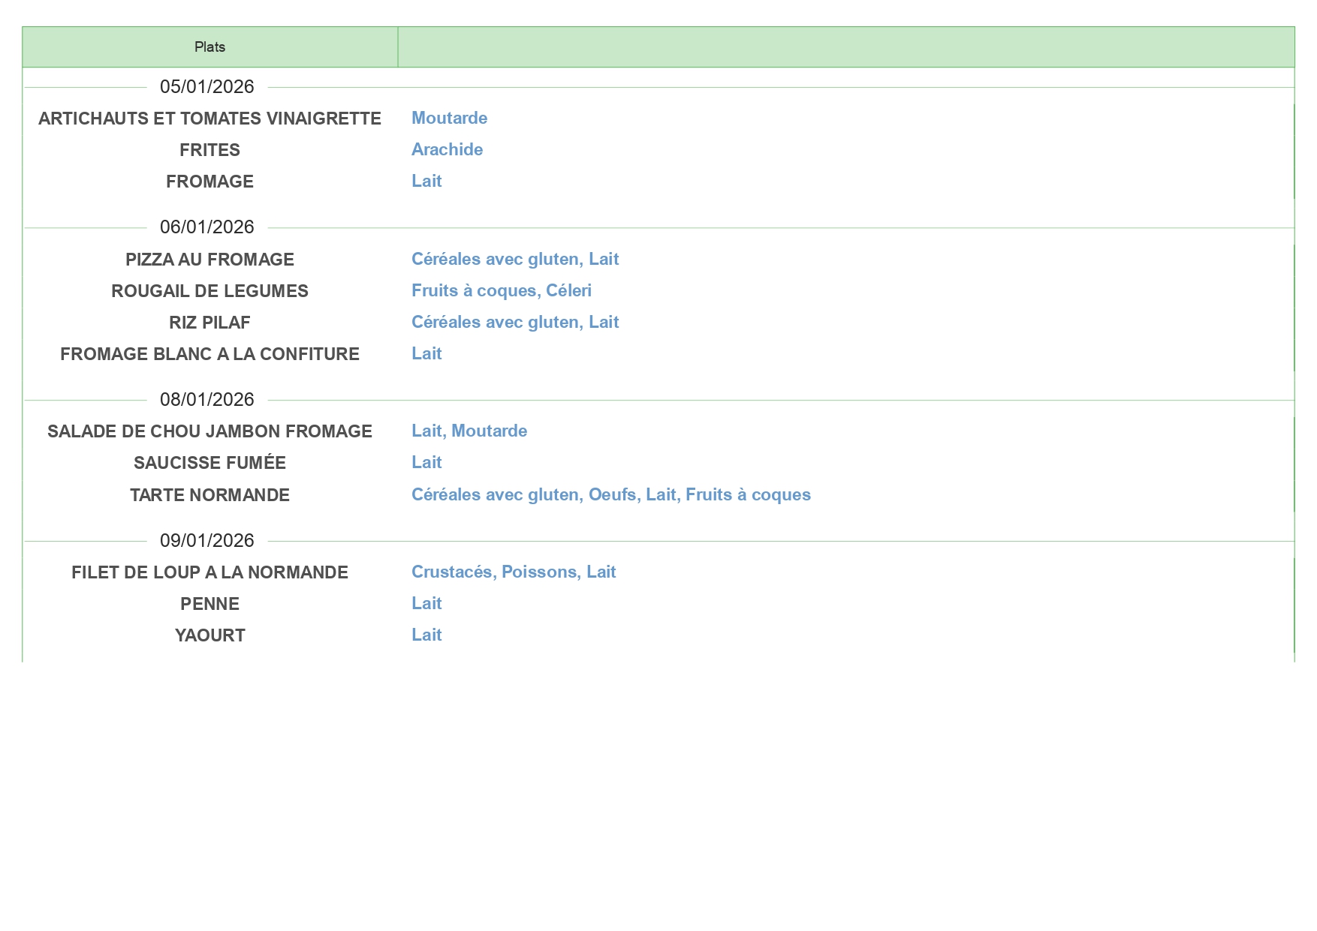Open the Arachide allergen next to FRITES
The width and height of the screenshot is (1317, 931).
447,150
